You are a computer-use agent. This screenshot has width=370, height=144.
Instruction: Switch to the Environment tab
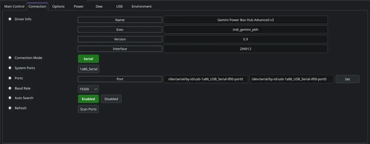[142, 6]
